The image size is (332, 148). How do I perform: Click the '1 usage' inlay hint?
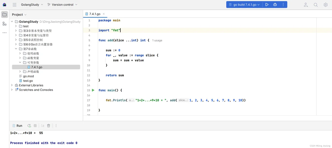click(x=157, y=40)
